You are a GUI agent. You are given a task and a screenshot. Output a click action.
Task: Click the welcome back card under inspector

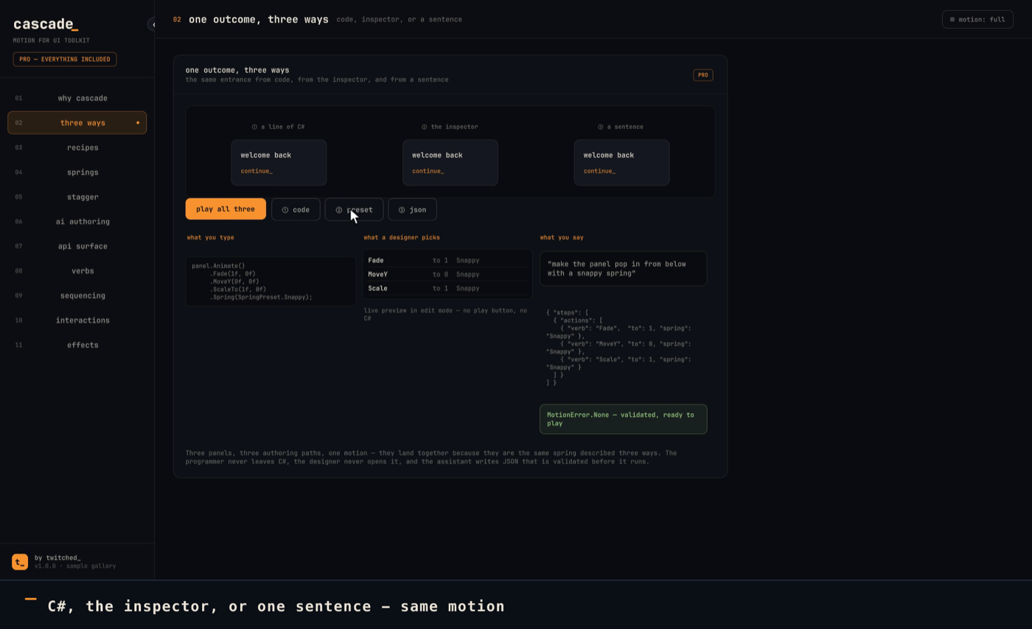pyautogui.click(x=450, y=163)
